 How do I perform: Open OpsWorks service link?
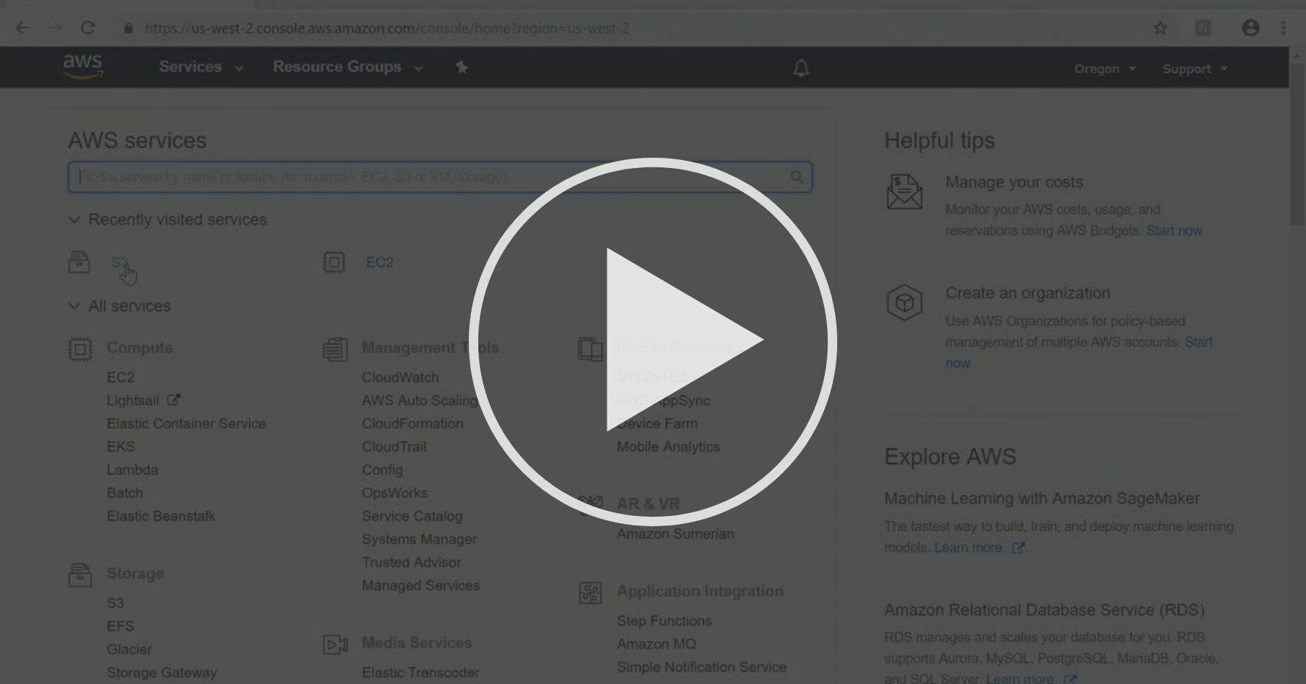pyautogui.click(x=394, y=493)
